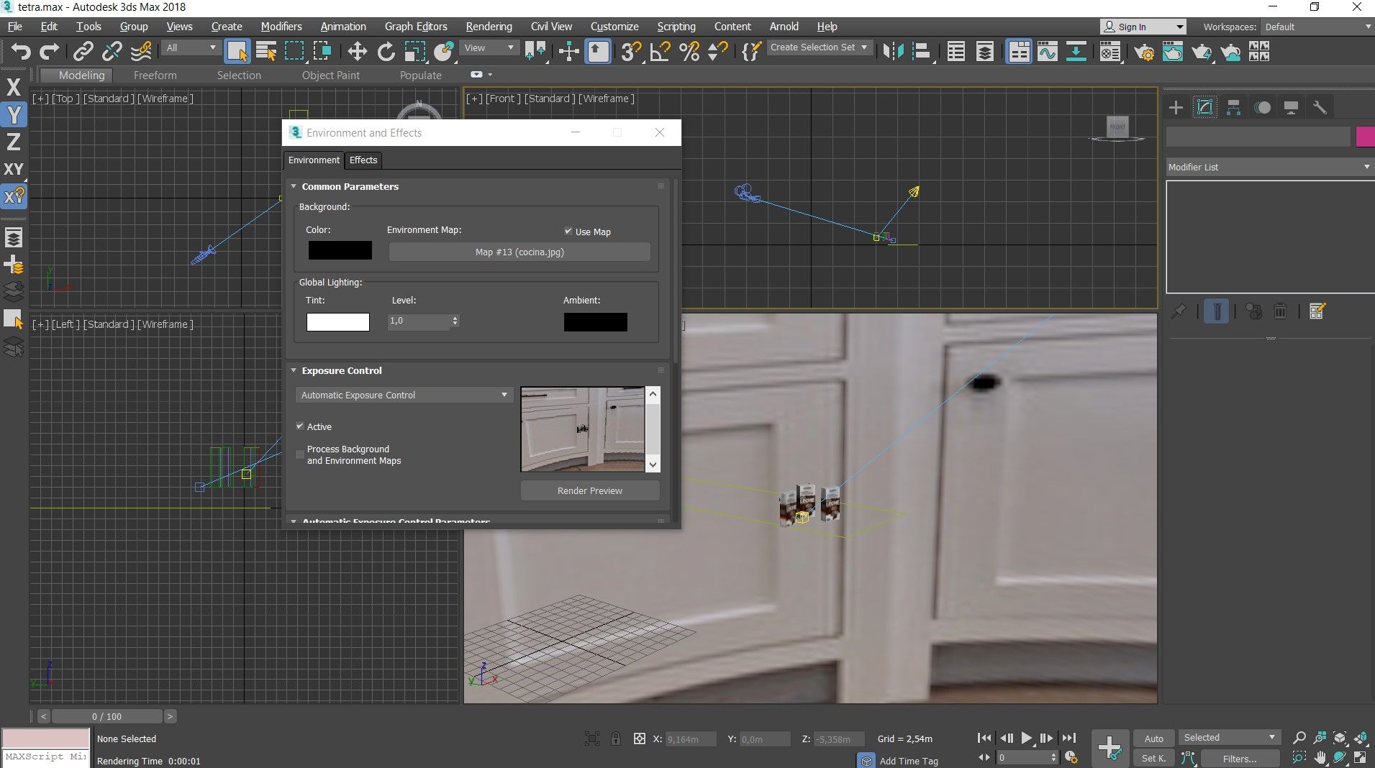Open the Create panel plus icon
The image size is (1375, 768).
tap(1176, 108)
